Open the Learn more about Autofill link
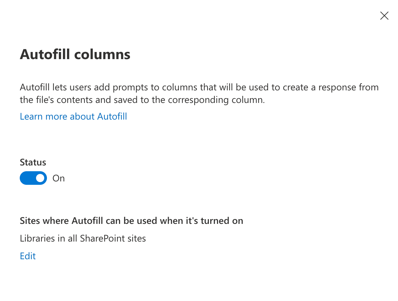The width and height of the screenshot is (398, 301). click(73, 117)
